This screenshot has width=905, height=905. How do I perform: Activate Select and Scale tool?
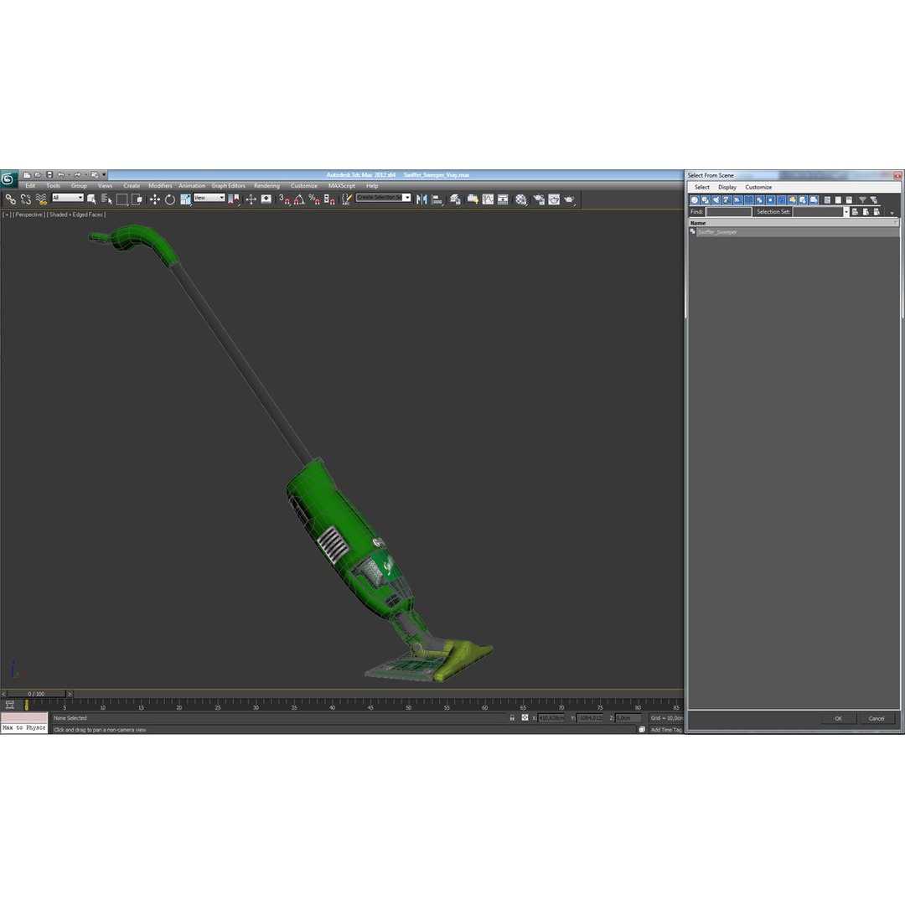pos(185,199)
